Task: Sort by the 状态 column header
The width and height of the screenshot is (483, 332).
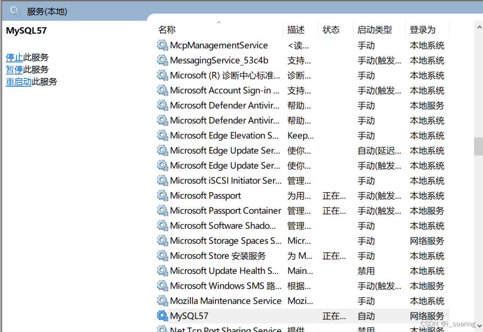Action: [x=331, y=30]
